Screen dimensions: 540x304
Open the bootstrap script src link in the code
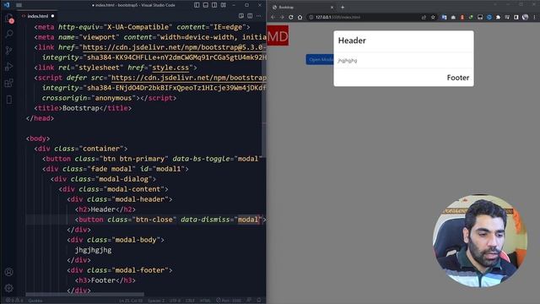pos(189,78)
